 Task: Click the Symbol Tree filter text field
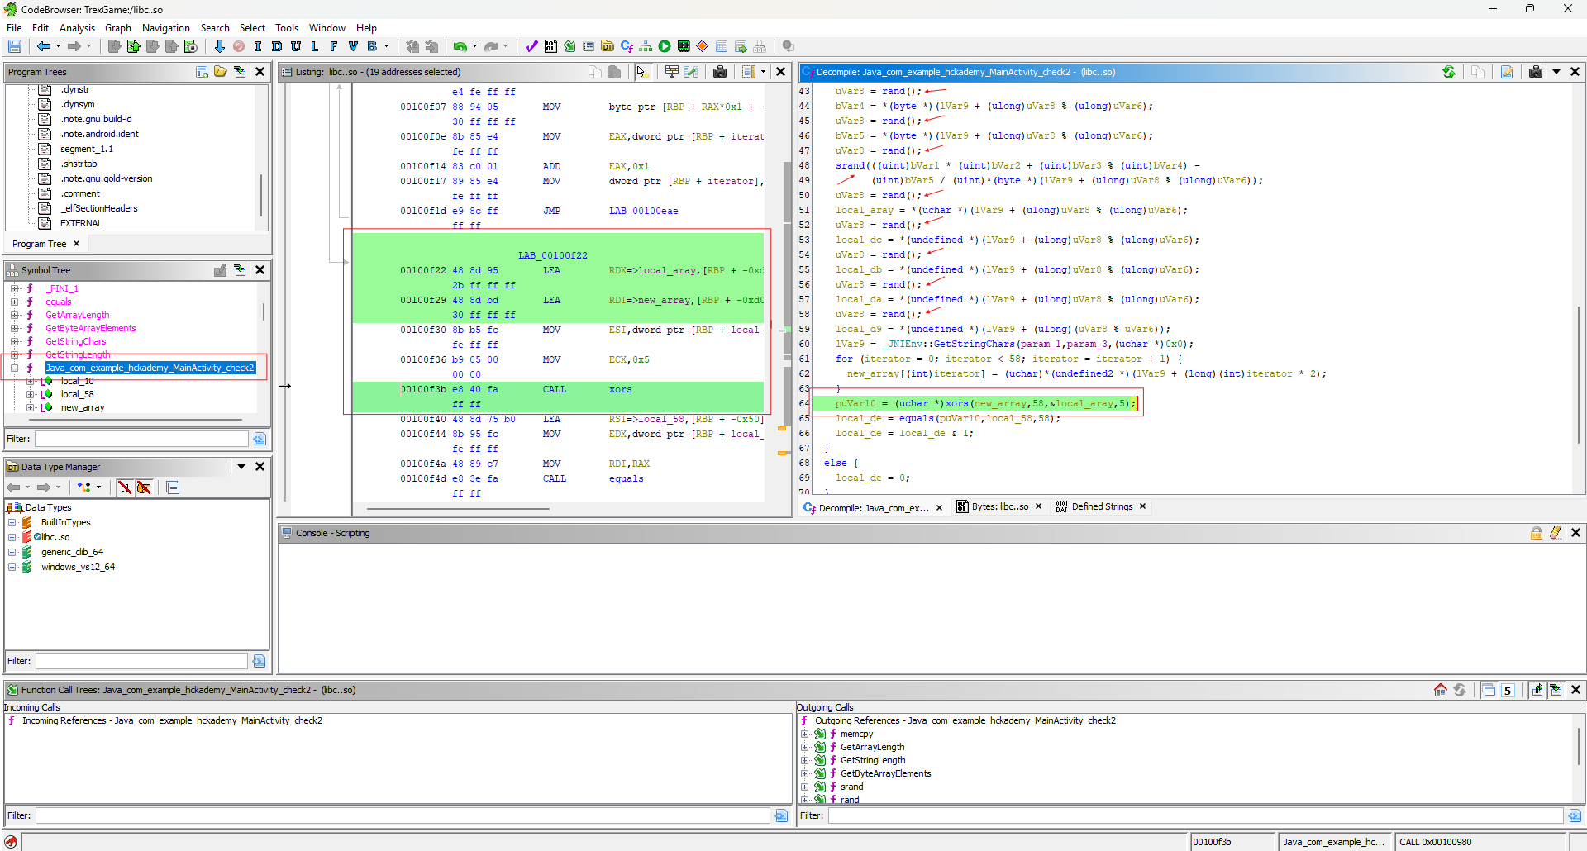141,439
